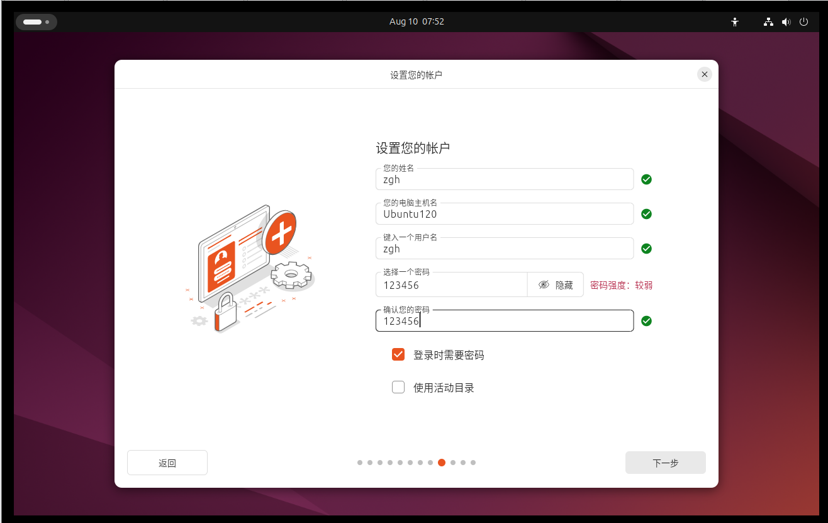Focus the 键入一个用户名 input field
This screenshot has width=828, height=523.
coord(505,248)
